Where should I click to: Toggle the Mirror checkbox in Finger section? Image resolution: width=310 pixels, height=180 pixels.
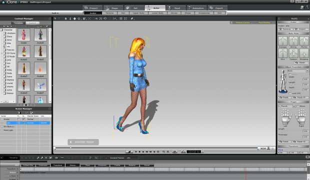298,106
